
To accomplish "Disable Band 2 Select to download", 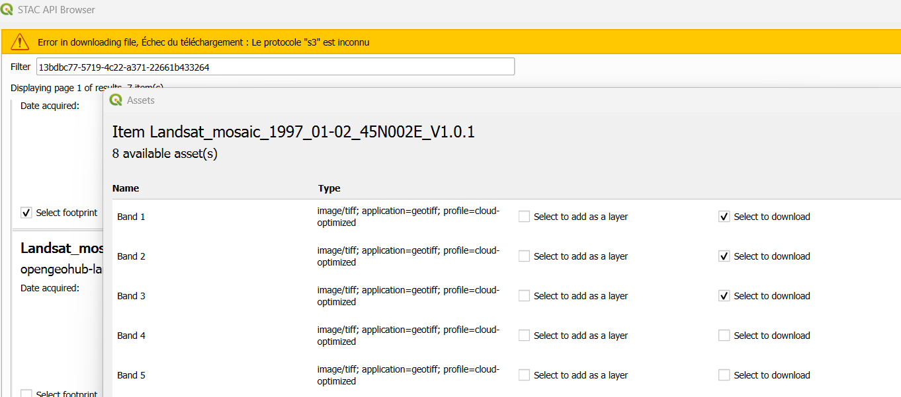I will click(724, 256).
